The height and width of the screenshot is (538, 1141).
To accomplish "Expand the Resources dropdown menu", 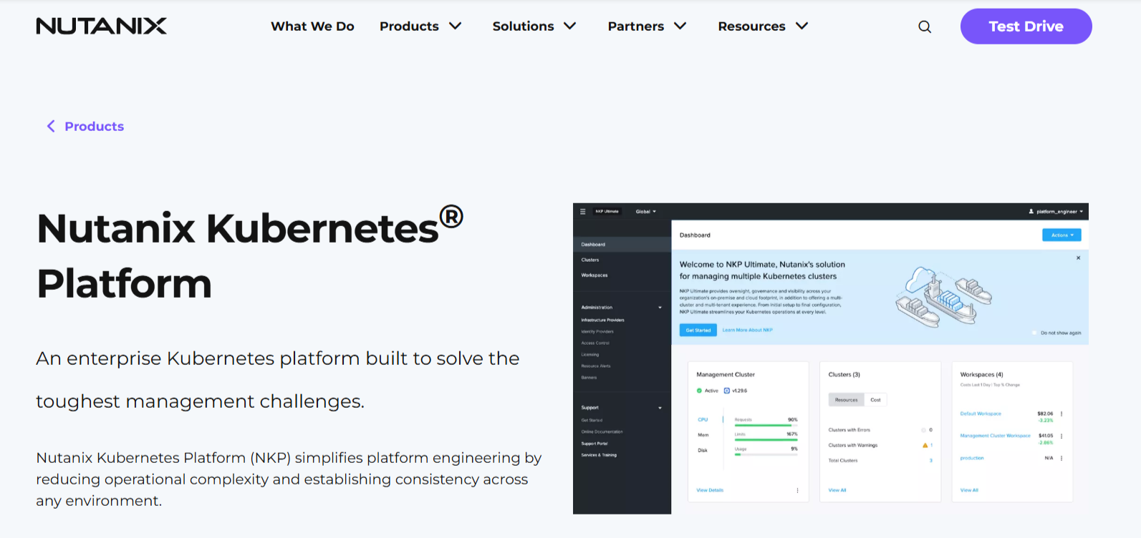I will tap(763, 26).
